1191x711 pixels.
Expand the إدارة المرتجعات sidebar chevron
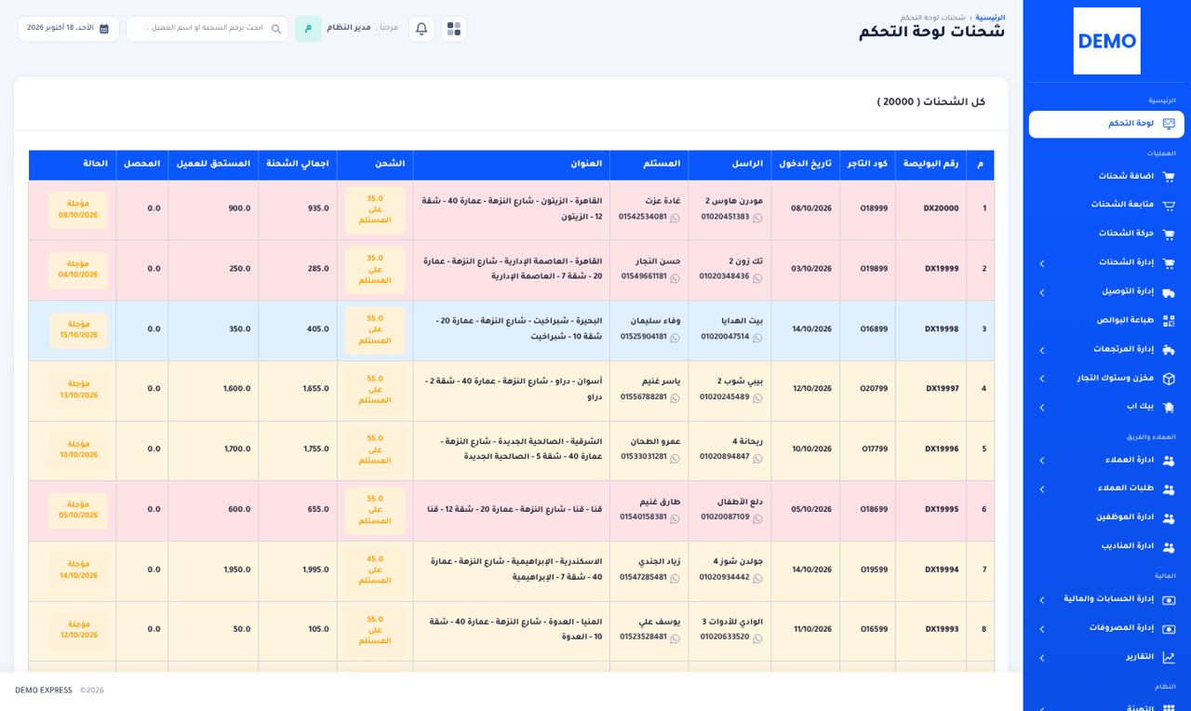1042,350
